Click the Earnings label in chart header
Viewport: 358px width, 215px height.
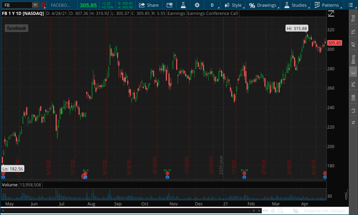(x=176, y=13)
